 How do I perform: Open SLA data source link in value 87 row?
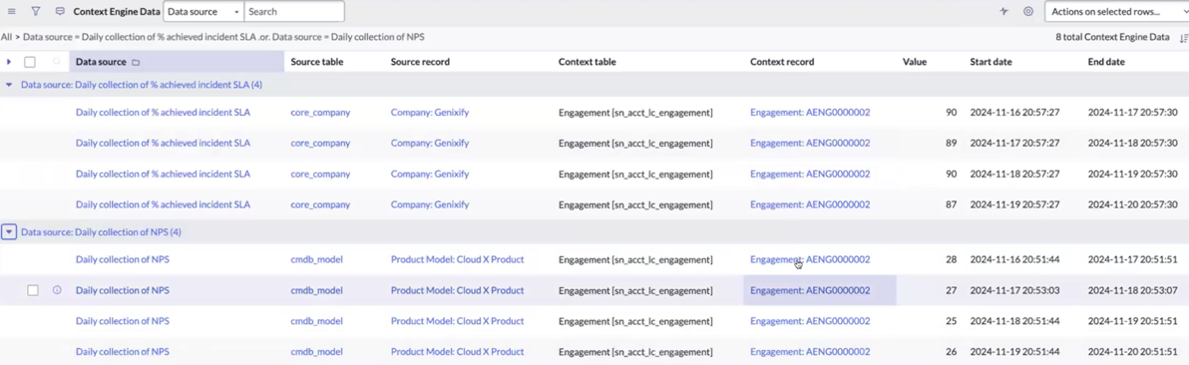point(163,204)
